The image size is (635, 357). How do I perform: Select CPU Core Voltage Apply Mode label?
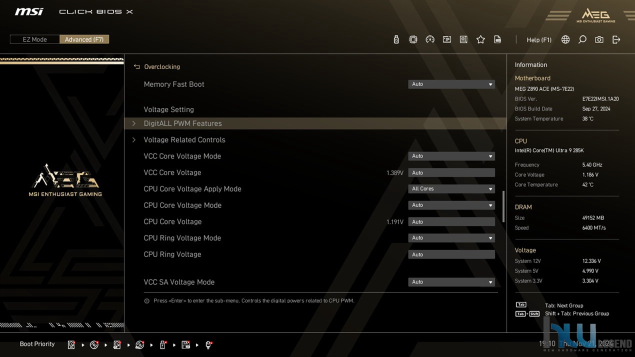pyautogui.click(x=192, y=189)
